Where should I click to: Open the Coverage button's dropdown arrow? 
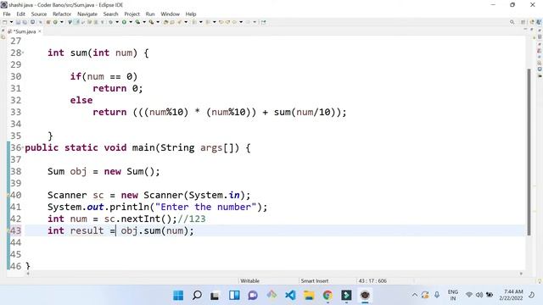tap(144, 22)
